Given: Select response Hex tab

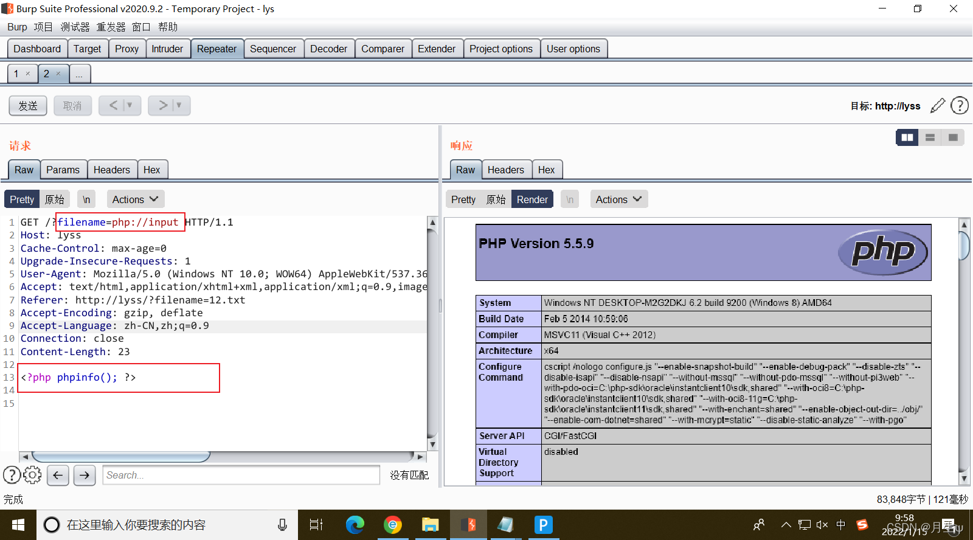Looking at the screenshot, I should [546, 170].
